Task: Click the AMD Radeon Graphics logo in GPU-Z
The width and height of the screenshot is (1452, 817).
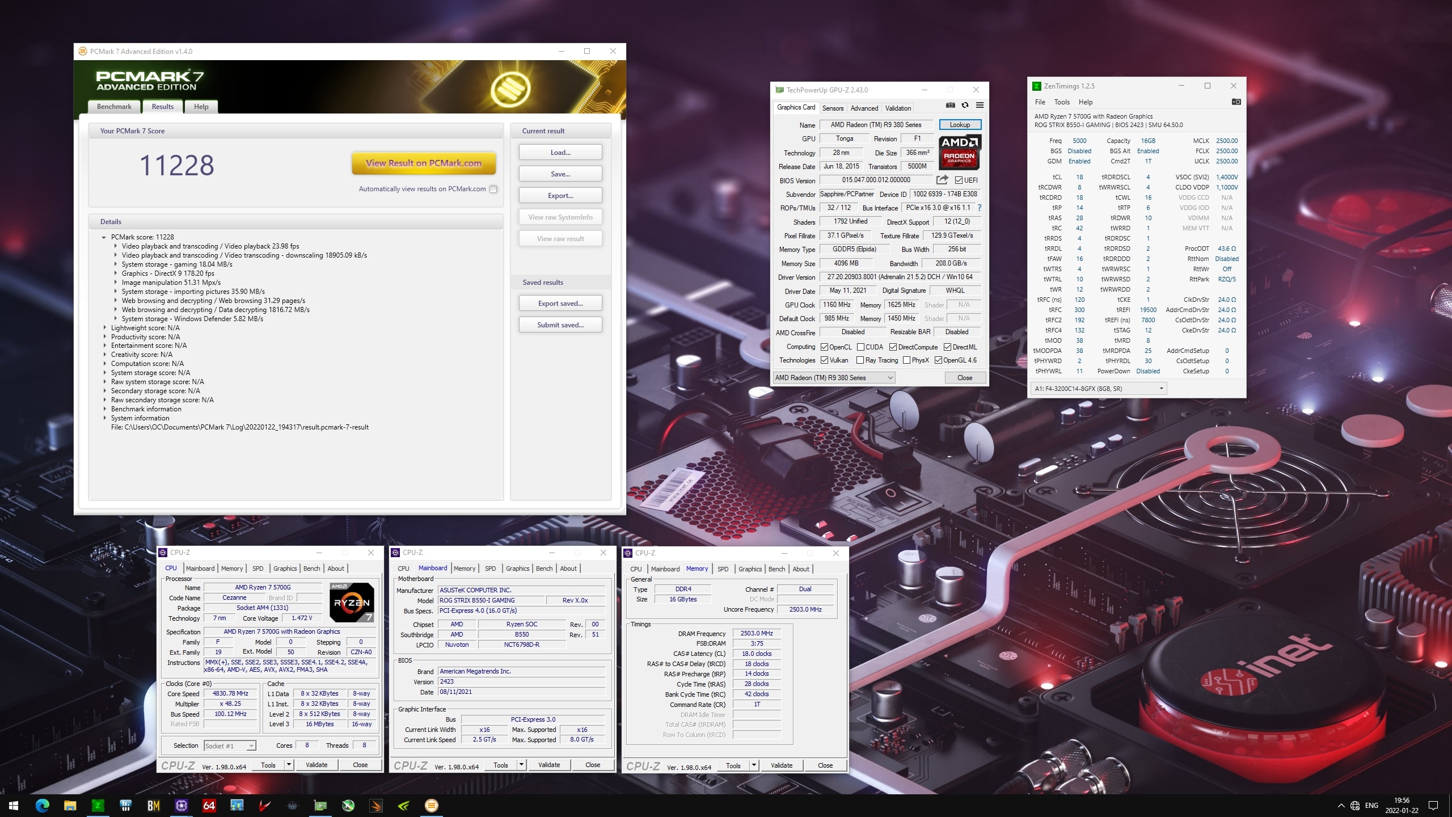Action: point(960,152)
